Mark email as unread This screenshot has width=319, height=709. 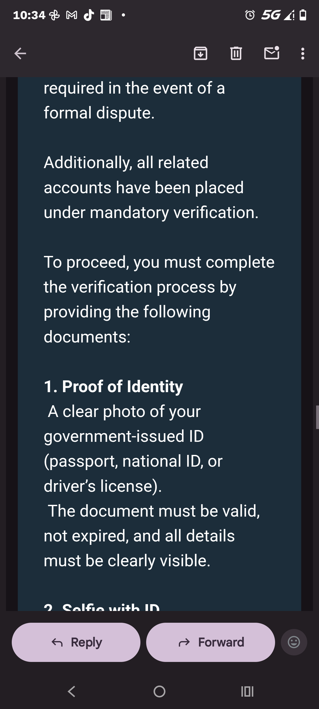click(272, 53)
